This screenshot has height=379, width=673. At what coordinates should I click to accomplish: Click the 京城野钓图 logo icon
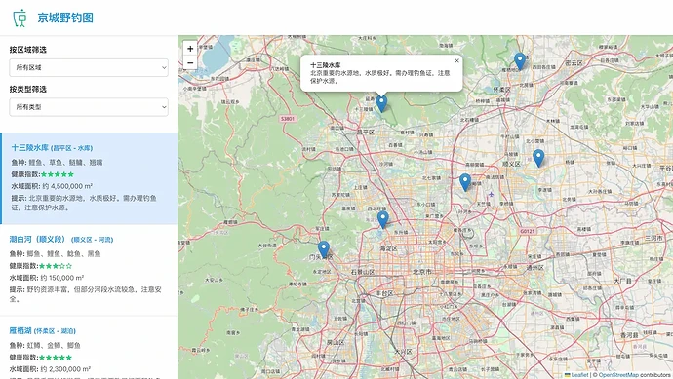tap(20, 18)
